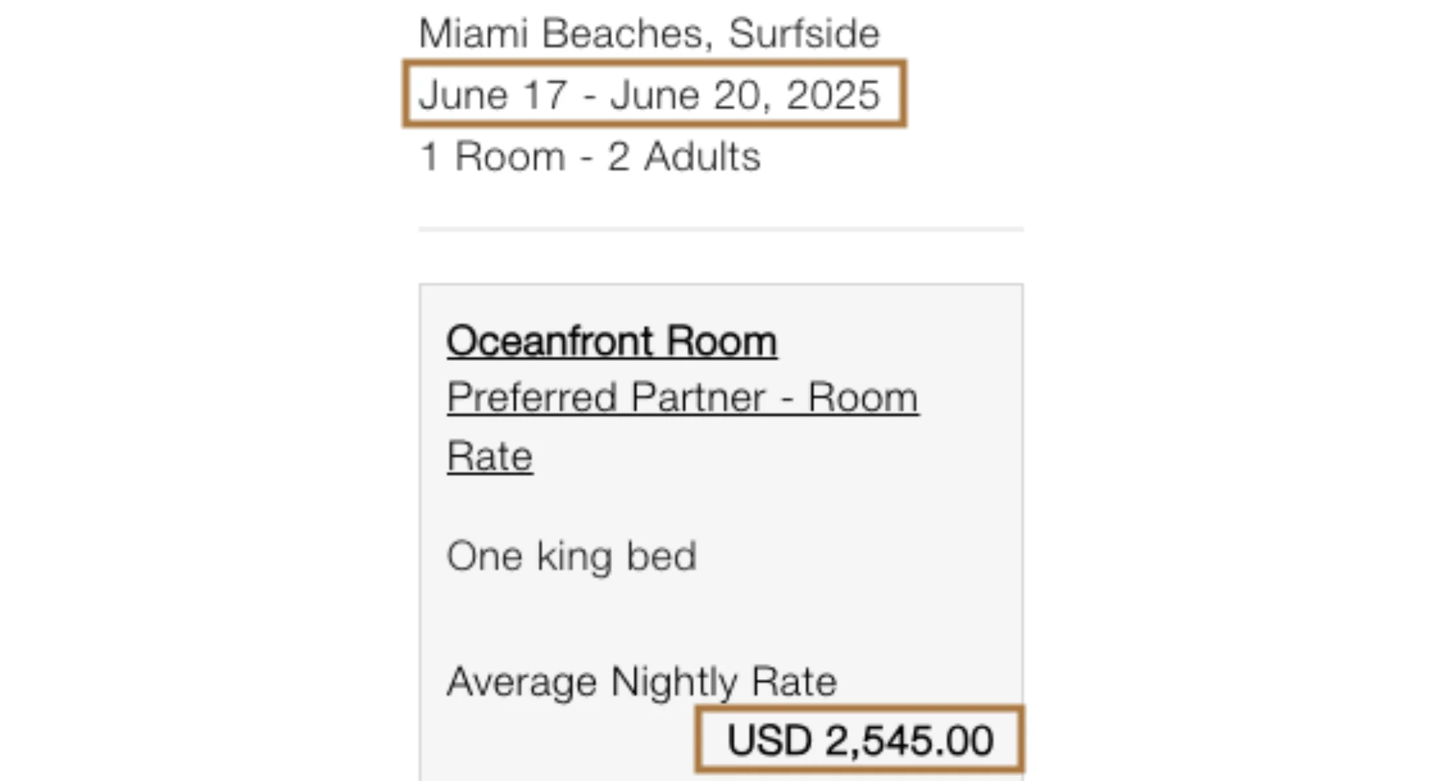Click the 2,545.00 amount figure

click(x=910, y=740)
